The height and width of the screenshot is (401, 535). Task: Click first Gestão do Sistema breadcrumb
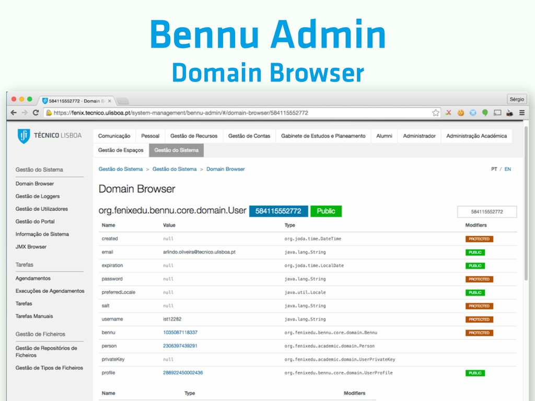[121, 169]
